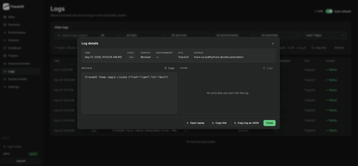Copy log as JSON
The width and height of the screenshot is (358, 166).
coord(246,123)
